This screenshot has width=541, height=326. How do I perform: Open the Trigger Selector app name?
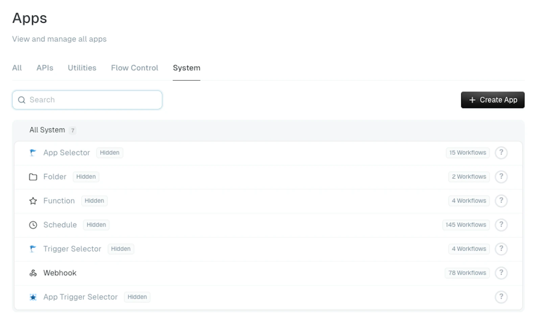click(x=72, y=249)
